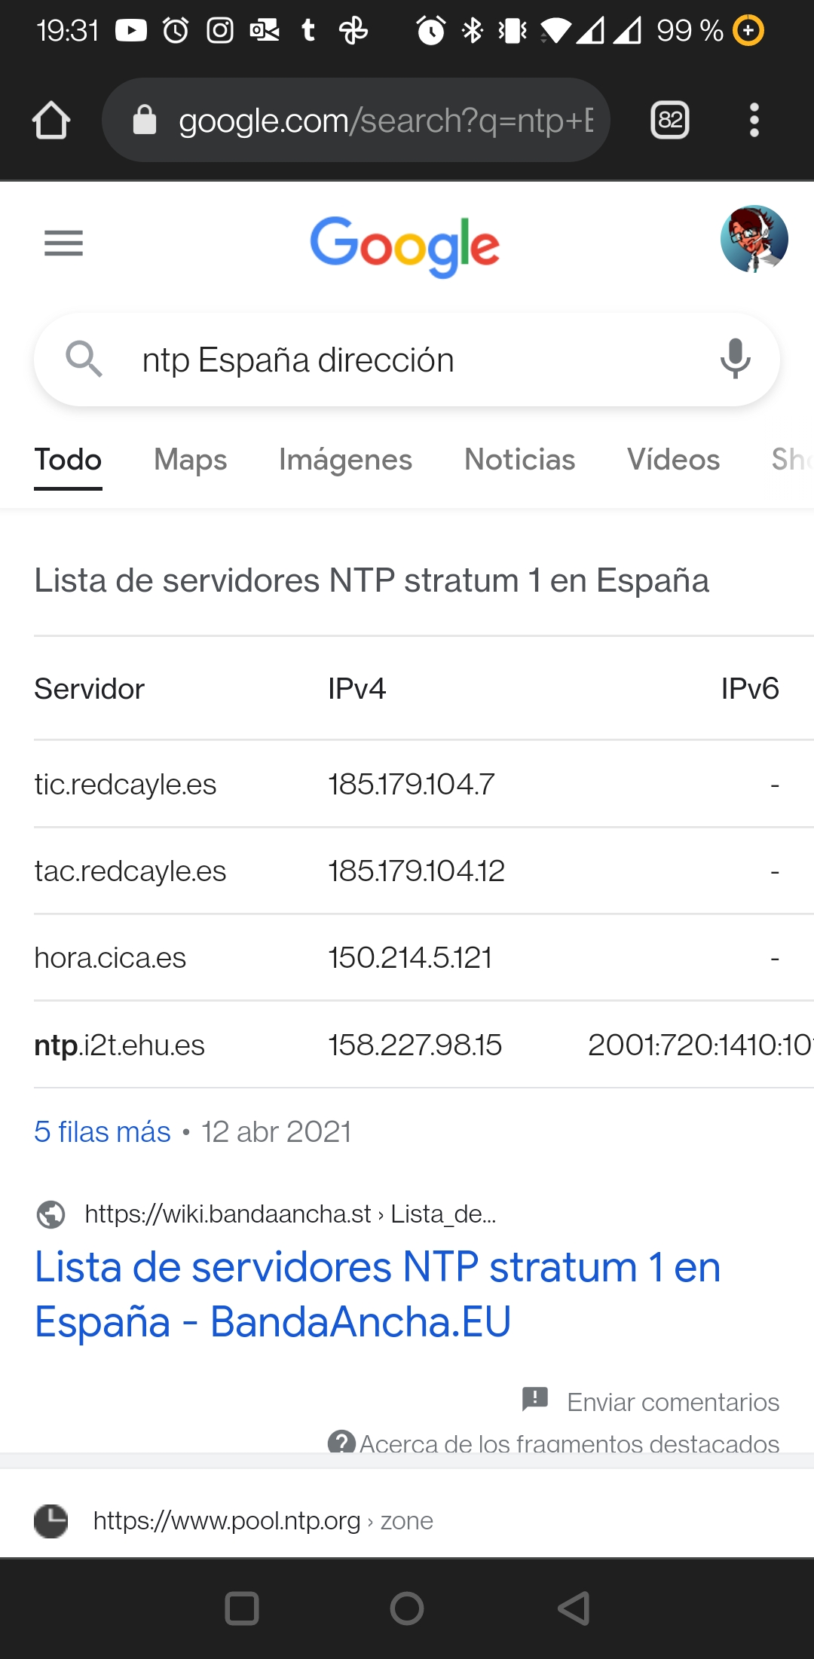Open Chrome's three-dot overflow menu
Viewport: 814px width, 1659px height.
[x=754, y=121]
